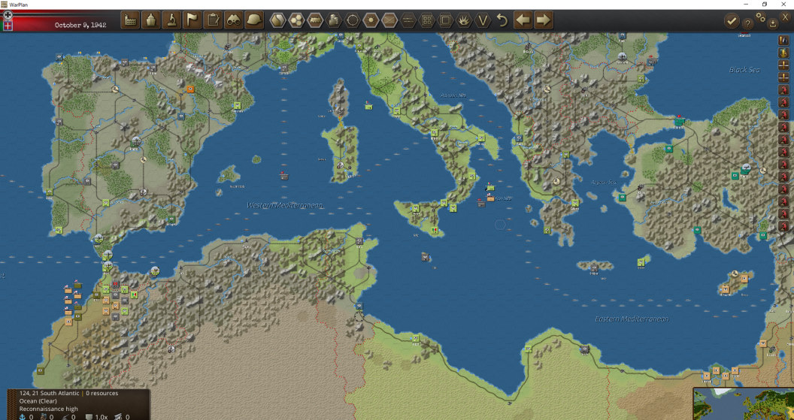This screenshot has height=420, width=794.
Task: Click the '124, 21 South Atlantic' text
Action: coord(50,393)
